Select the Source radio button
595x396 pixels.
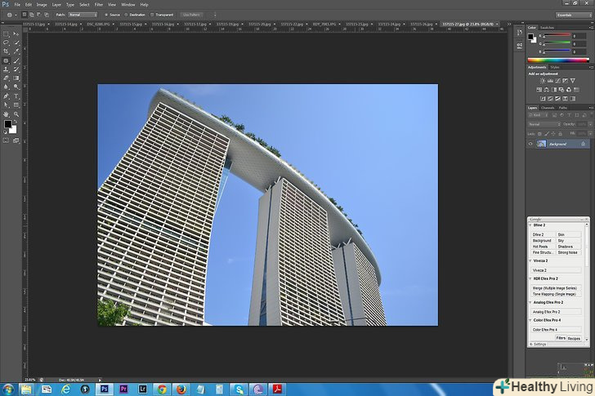click(x=106, y=15)
